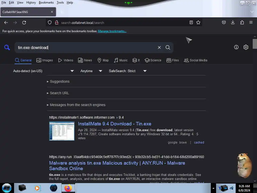The image size is (257, 193).
Task: Open a new tab with plus button
Action: coord(62,12)
